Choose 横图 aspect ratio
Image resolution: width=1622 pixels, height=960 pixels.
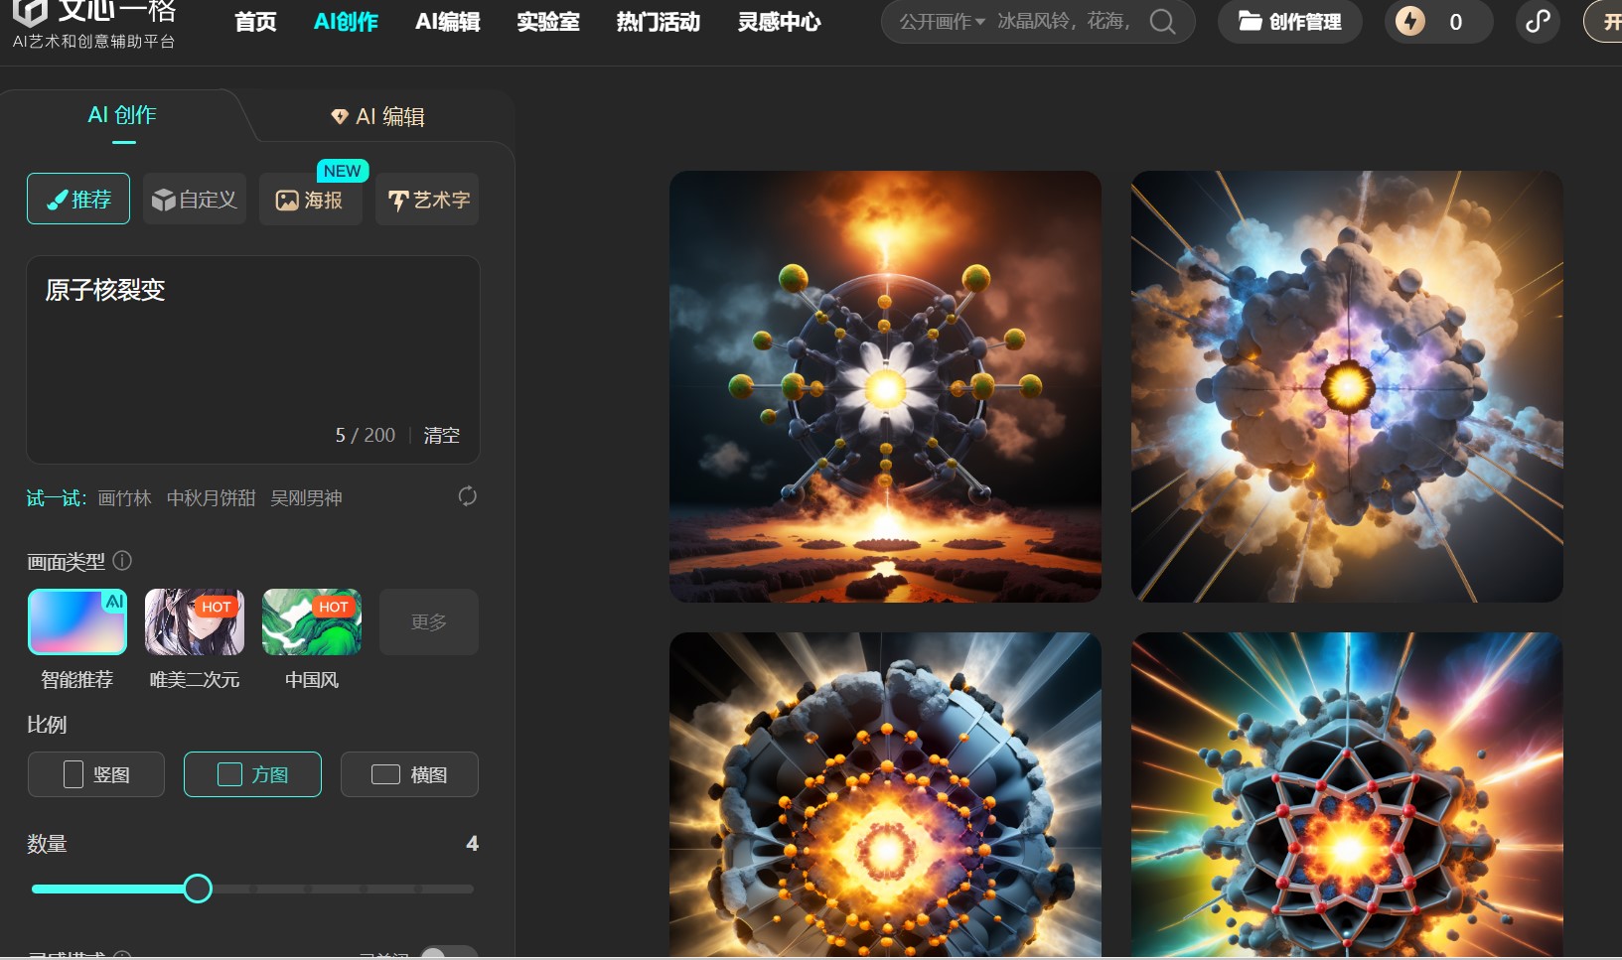point(409,774)
